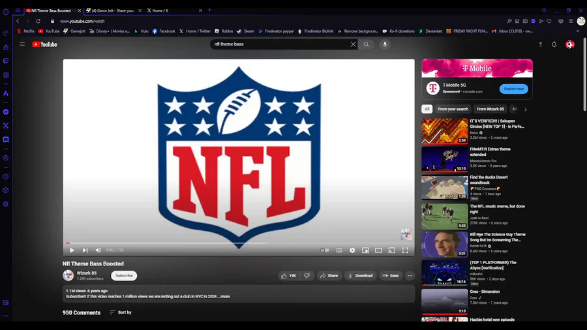The width and height of the screenshot is (587, 330).
Task: Open Facebook bookmark
Action: (x=164, y=31)
